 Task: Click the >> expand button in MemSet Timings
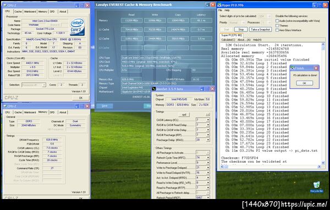208,115
